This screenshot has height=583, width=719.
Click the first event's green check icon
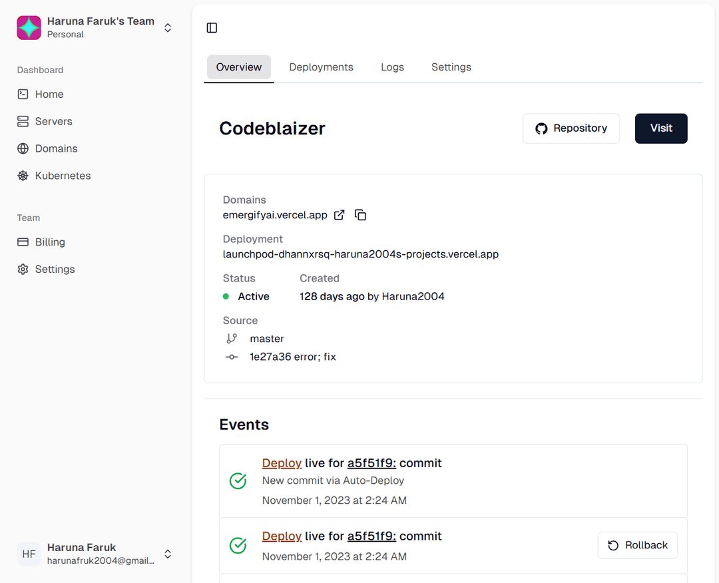pos(238,481)
